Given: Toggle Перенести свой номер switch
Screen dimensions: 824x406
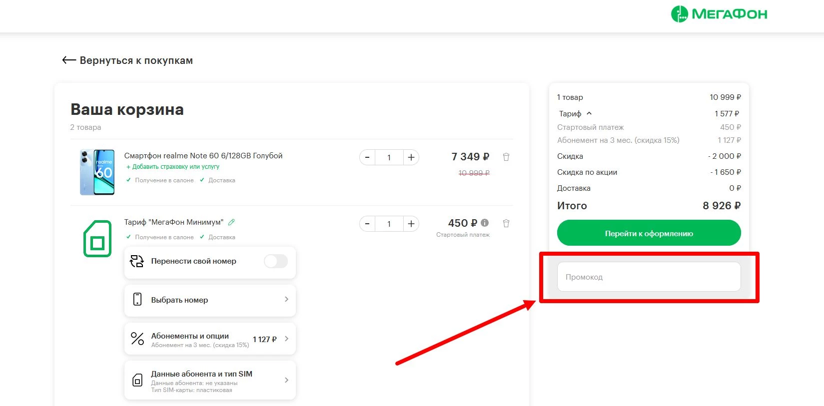Looking at the screenshot, I should pos(276,261).
